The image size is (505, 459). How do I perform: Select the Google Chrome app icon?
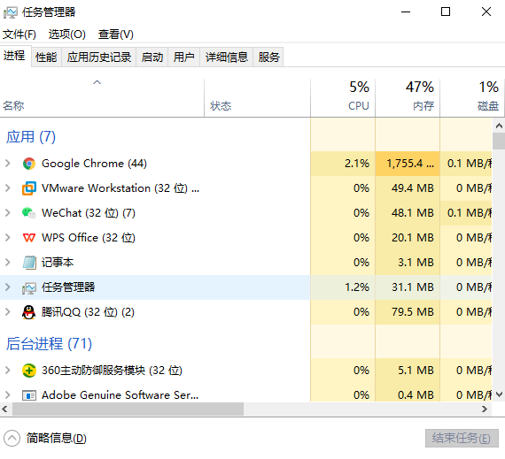point(29,164)
